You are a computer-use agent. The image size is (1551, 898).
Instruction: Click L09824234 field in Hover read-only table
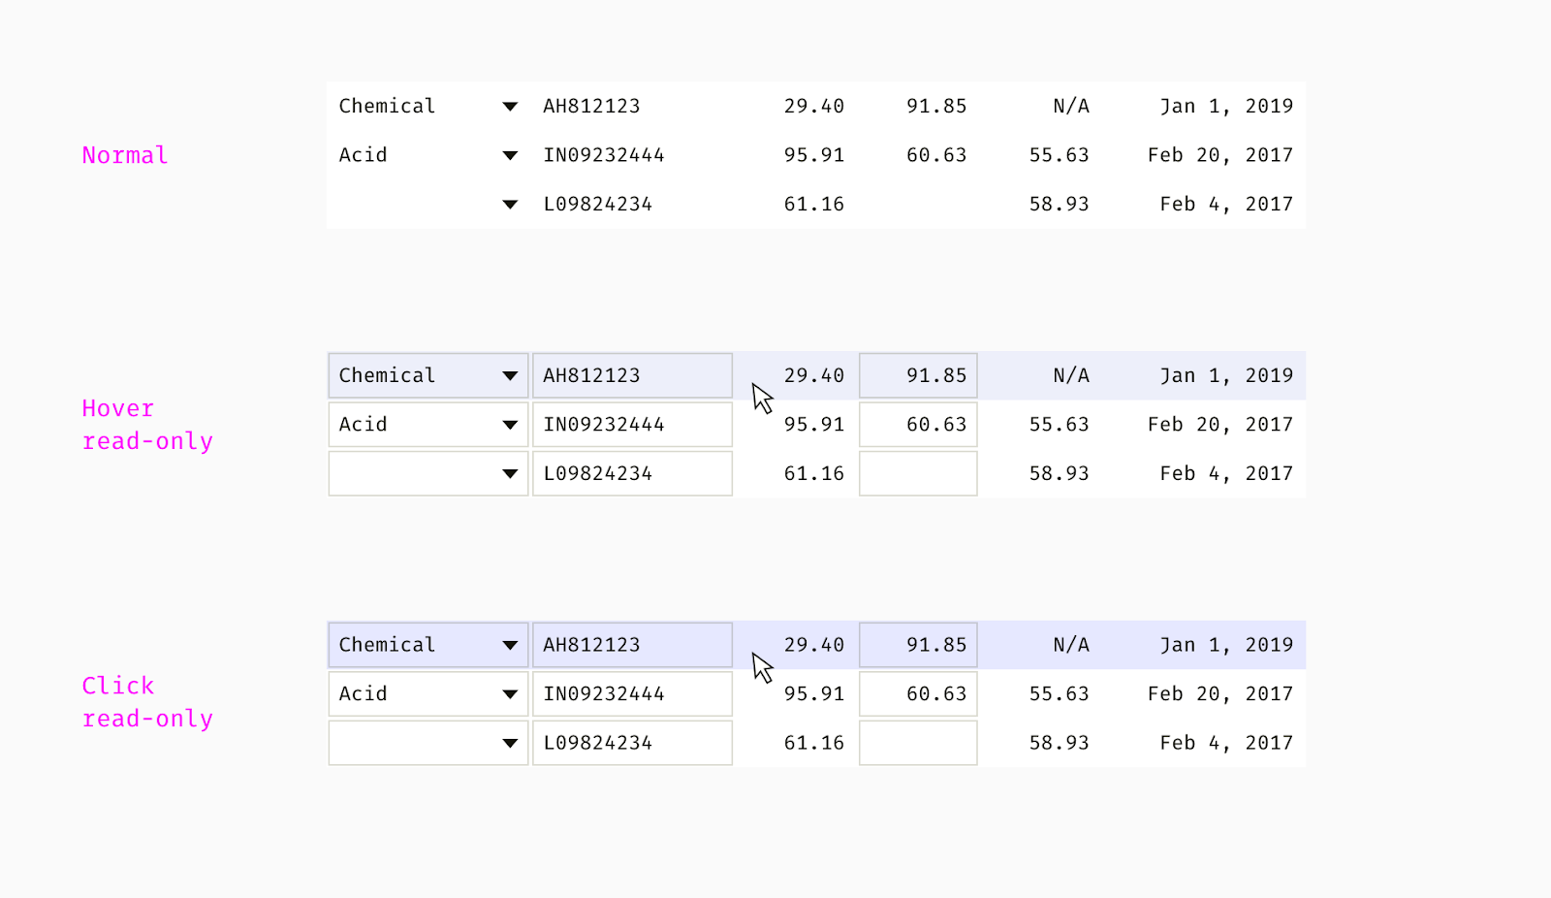click(631, 474)
